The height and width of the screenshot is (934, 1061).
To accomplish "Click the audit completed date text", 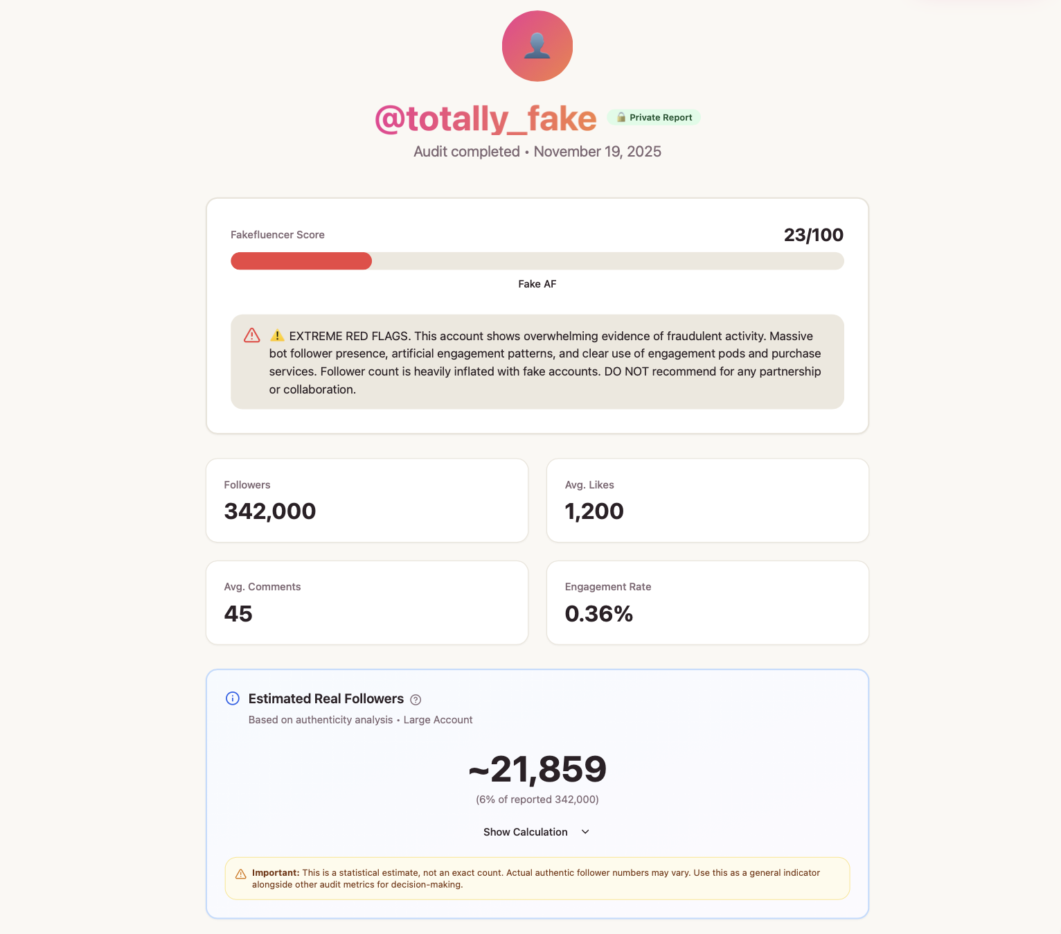I will pyautogui.click(x=537, y=152).
